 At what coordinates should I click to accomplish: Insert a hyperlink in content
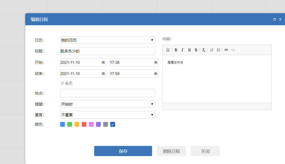(226, 50)
